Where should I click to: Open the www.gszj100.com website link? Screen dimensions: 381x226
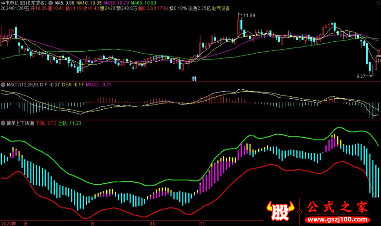click(x=338, y=221)
